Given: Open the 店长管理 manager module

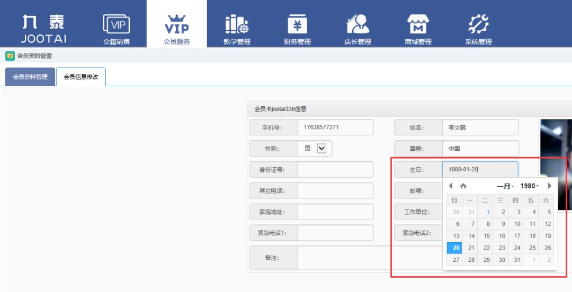Looking at the screenshot, I should pyautogui.click(x=358, y=29).
